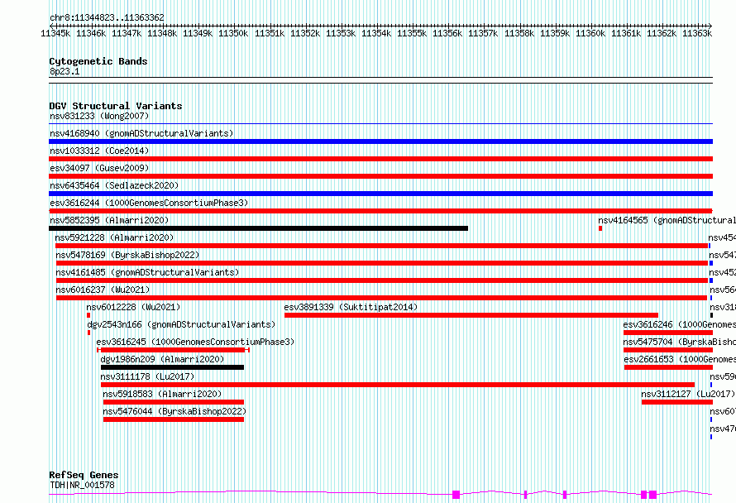Click the 8p23.1 band label
The width and height of the screenshot is (736, 503).
click(65, 71)
